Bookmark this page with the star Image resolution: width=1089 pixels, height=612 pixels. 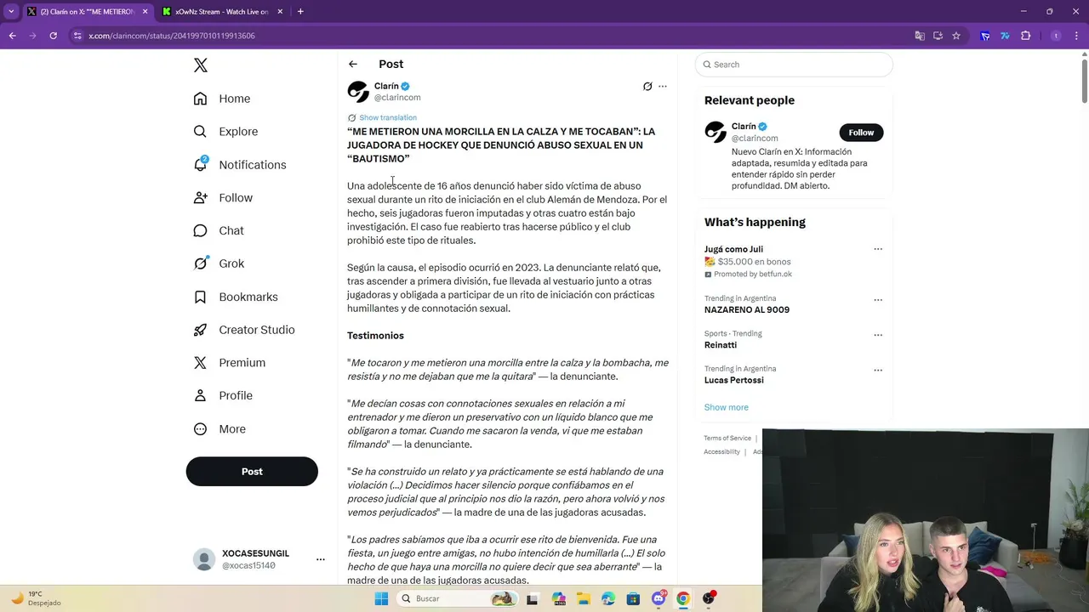pos(956,36)
